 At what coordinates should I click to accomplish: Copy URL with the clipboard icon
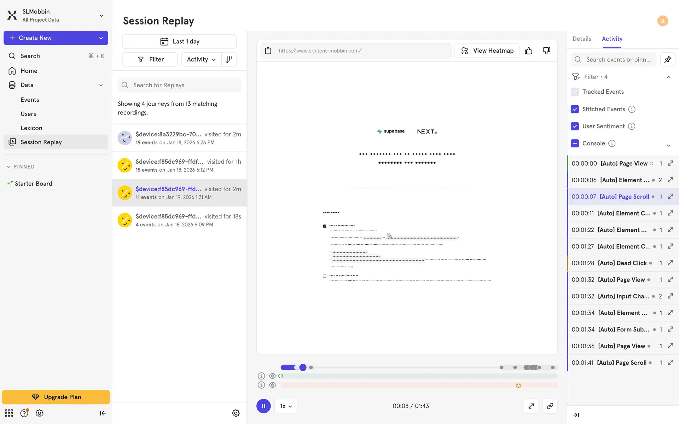point(268,51)
